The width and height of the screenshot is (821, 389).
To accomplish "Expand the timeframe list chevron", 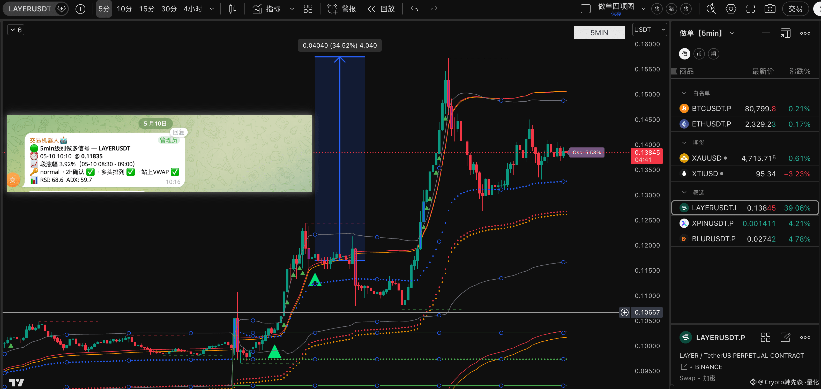I will [x=212, y=9].
